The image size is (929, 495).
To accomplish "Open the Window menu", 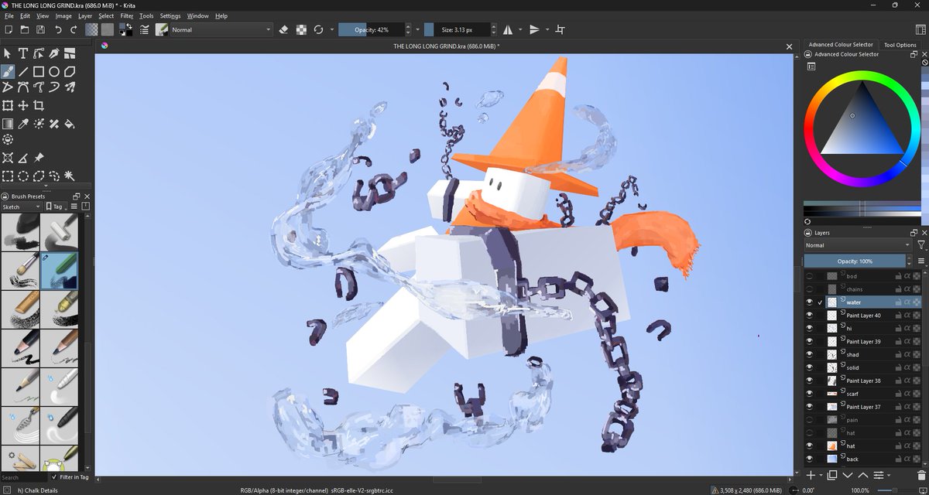I will 197,15.
